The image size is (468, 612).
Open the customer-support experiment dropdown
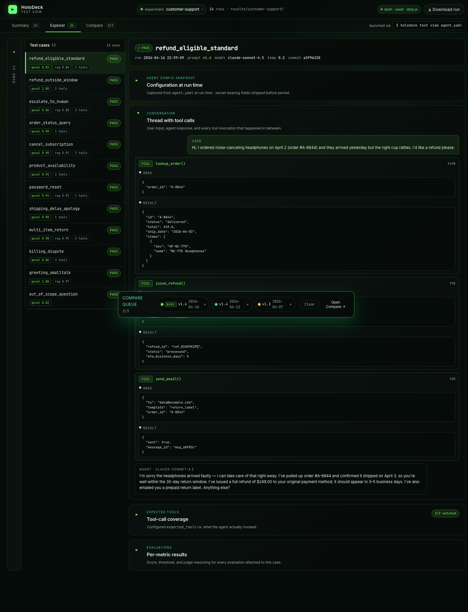172,9
